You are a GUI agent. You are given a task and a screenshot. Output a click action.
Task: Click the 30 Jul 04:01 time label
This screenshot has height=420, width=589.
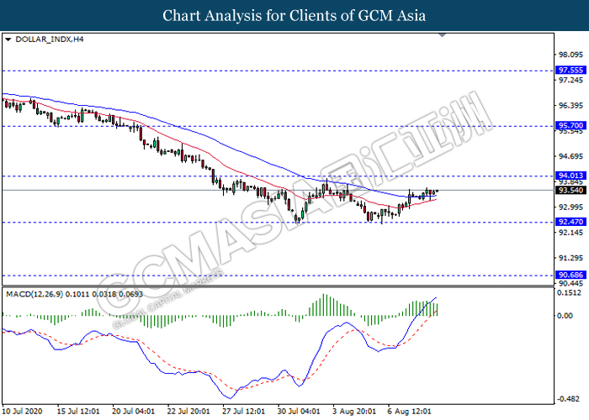299,412
